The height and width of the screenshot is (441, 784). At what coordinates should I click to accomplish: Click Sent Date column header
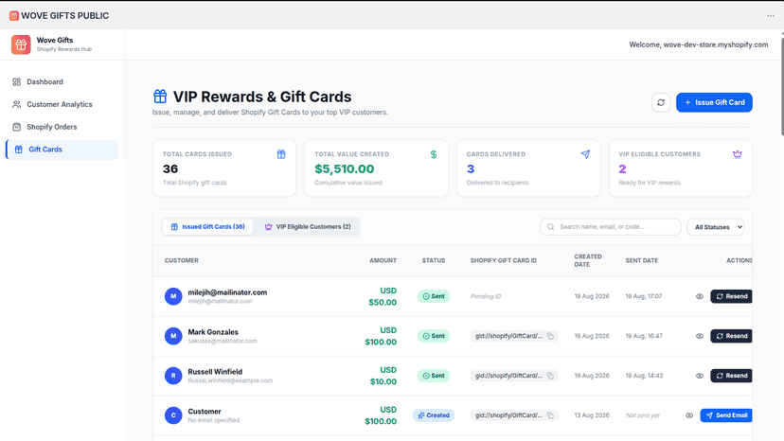pyautogui.click(x=642, y=260)
